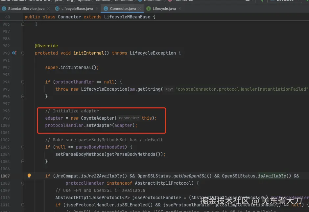Close the StandardService.java tab
This screenshot has height=212, width=309.
(x=48, y=9)
